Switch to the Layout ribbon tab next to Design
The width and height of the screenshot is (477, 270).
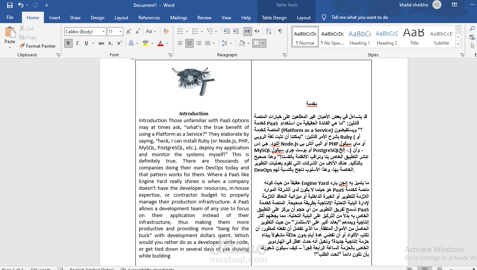pos(121,17)
